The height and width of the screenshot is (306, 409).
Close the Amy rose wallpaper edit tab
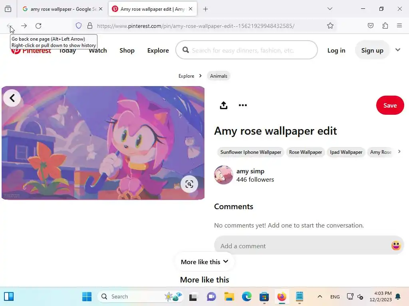191,9
